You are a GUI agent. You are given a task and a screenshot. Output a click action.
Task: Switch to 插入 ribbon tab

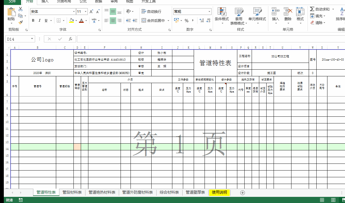coord(45,1)
